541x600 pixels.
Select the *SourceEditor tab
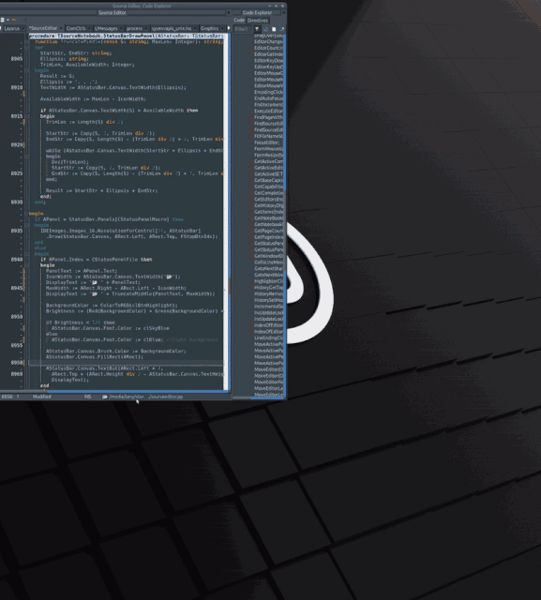(x=43, y=29)
